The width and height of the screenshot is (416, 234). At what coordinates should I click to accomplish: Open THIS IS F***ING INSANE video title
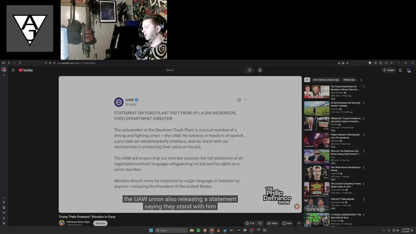click(x=343, y=199)
